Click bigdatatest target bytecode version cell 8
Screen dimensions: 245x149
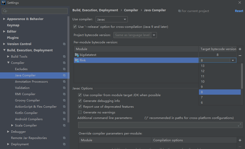point(217,55)
